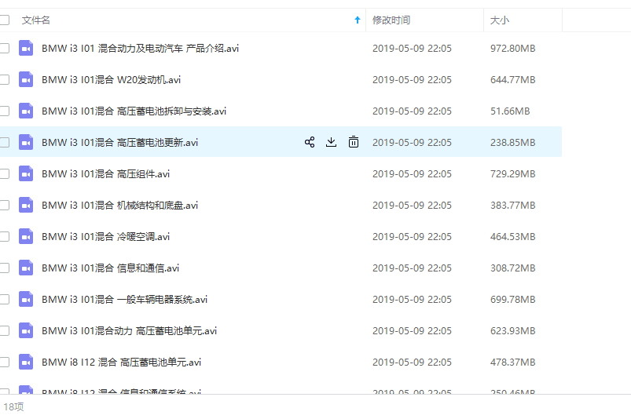Viewport: 631px width, 419px height.
Task: Click the 972.80MB size value
Action: 512,48
